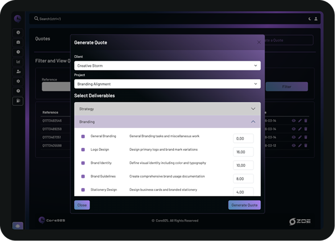Viewport: 335px width, 241px height.
Task: Click the help question mark icon
Action: 18,91
